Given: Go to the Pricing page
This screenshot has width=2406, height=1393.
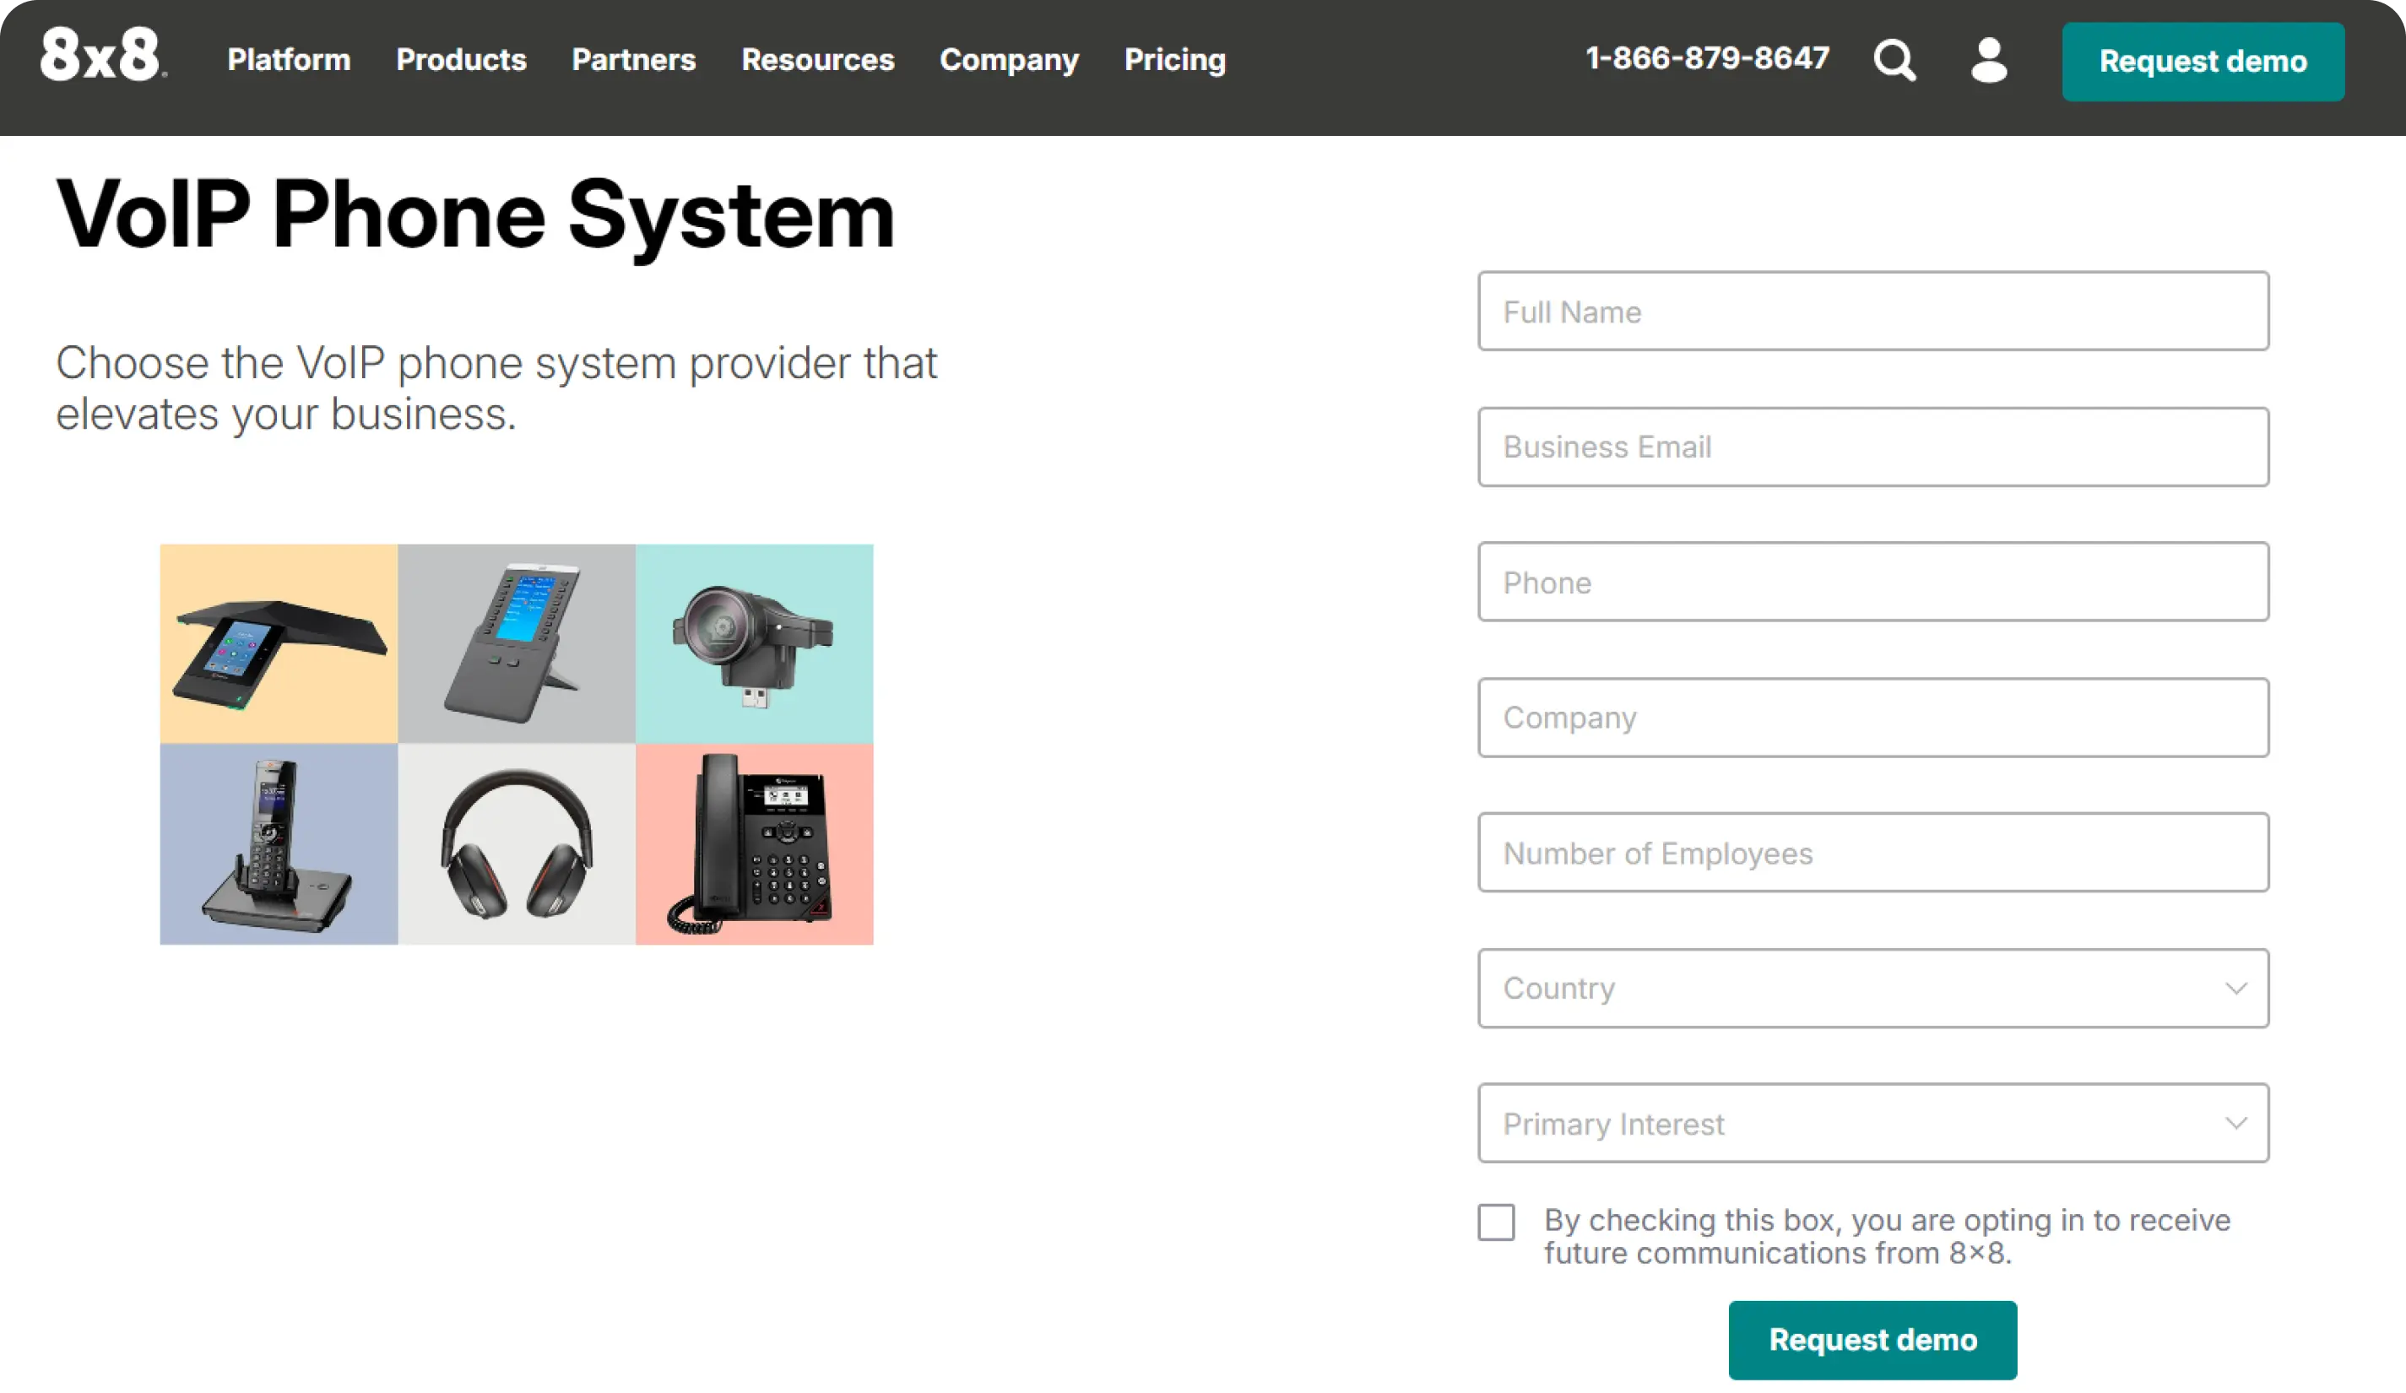Looking at the screenshot, I should click(1174, 60).
